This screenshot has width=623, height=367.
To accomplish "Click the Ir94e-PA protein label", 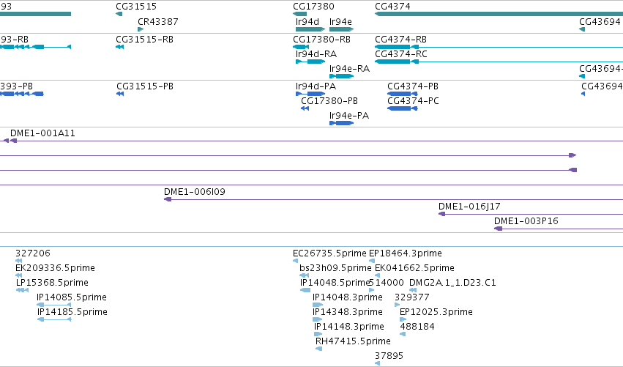I will coord(349,116).
